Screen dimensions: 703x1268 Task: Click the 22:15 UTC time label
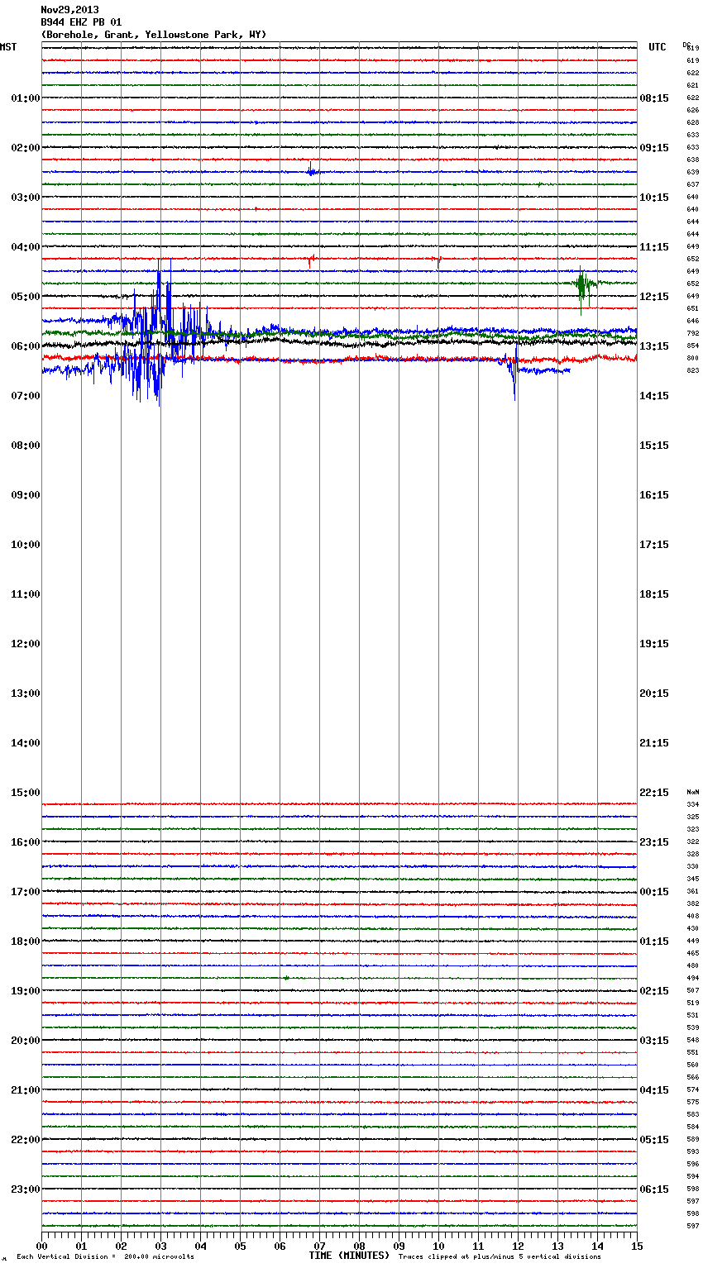click(x=654, y=793)
